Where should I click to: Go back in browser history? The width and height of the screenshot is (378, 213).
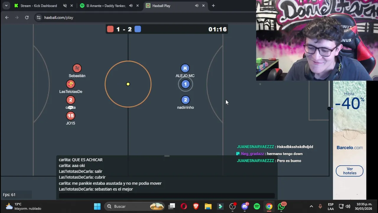[x=7, y=17]
